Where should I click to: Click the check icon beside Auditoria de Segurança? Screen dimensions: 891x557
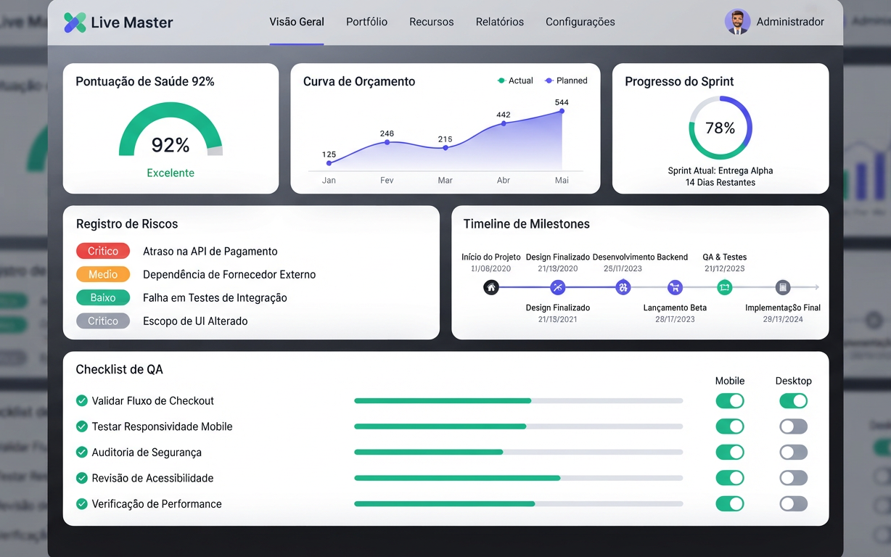tap(82, 452)
